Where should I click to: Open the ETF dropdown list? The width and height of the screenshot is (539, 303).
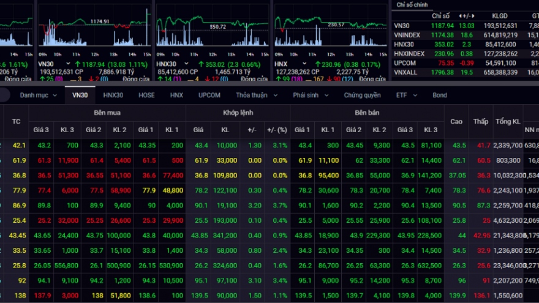click(x=406, y=95)
